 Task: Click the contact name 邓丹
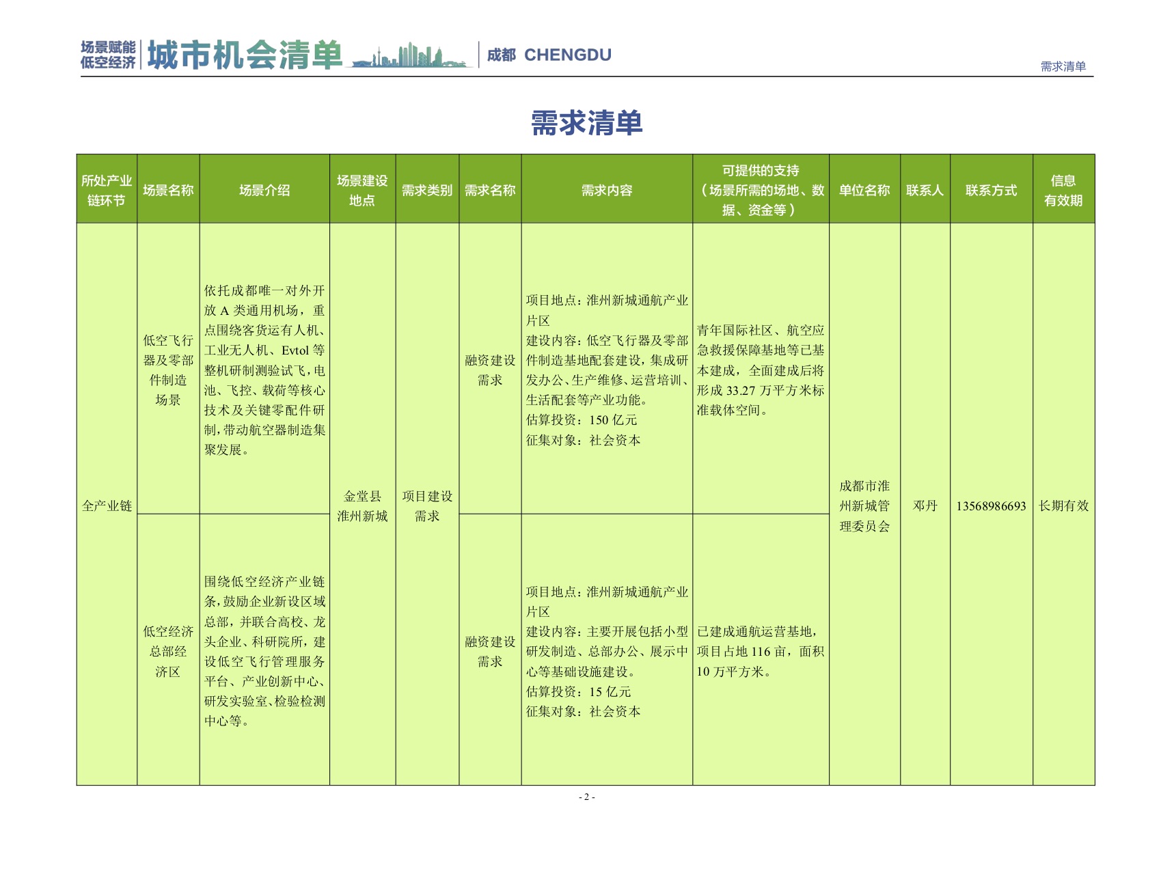click(925, 506)
